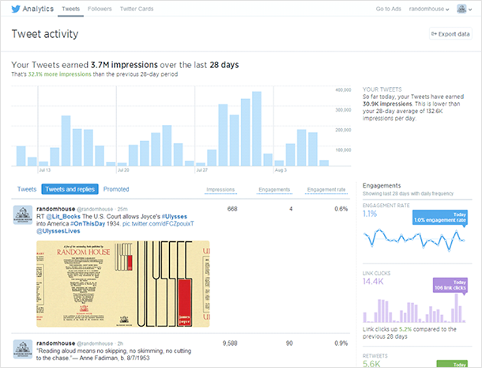Open the @UlyssesLives mention
Viewport: 482px width, 368px height.
pos(58,231)
